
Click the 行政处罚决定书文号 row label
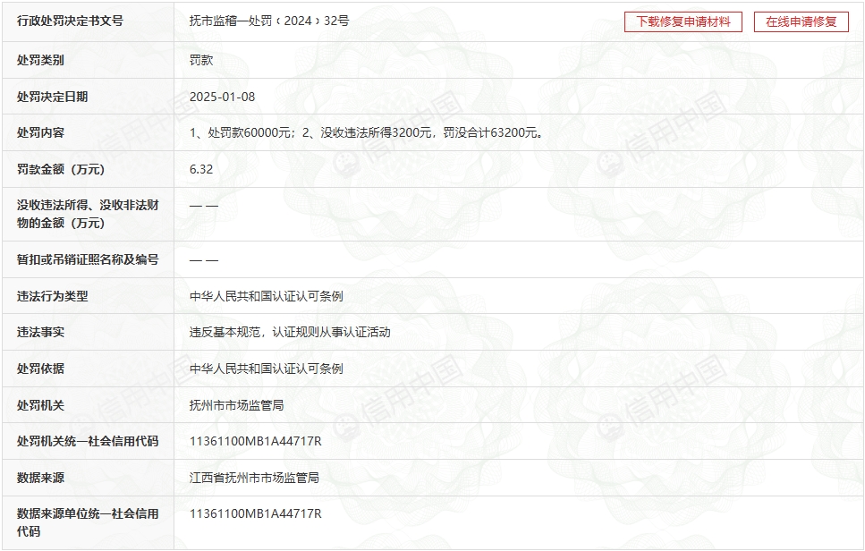click(x=70, y=21)
